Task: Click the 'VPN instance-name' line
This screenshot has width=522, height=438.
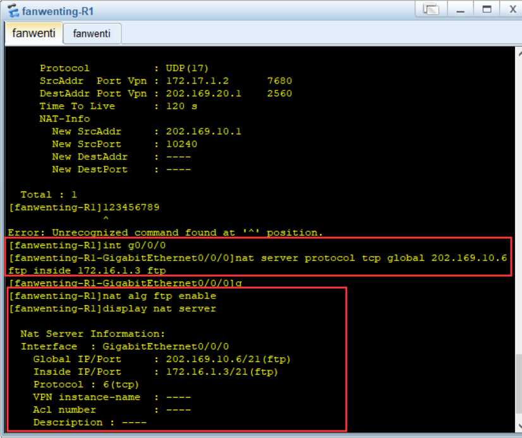Action: (112, 397)
